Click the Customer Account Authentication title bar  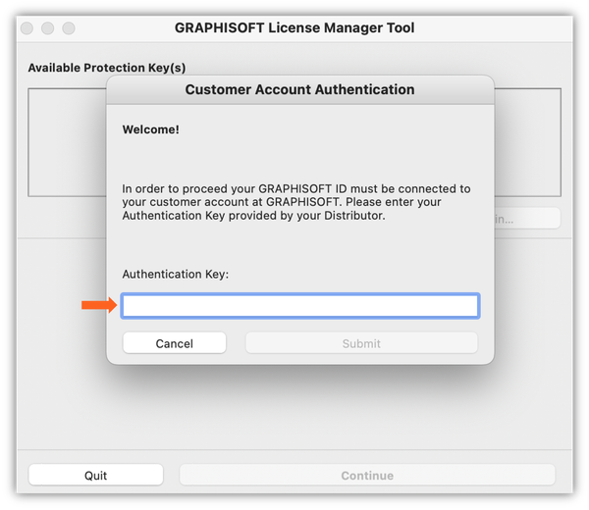coord(299,89)
